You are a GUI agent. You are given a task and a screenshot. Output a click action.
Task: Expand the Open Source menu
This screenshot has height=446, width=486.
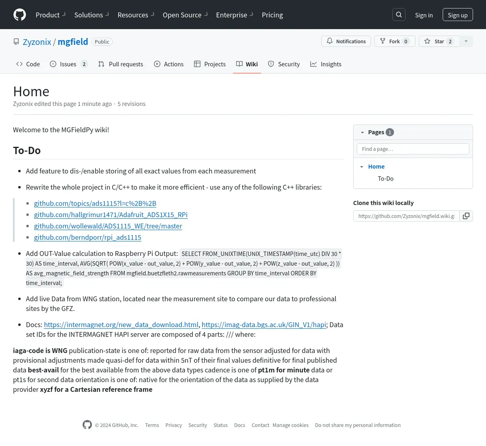(x=185, y=15)
